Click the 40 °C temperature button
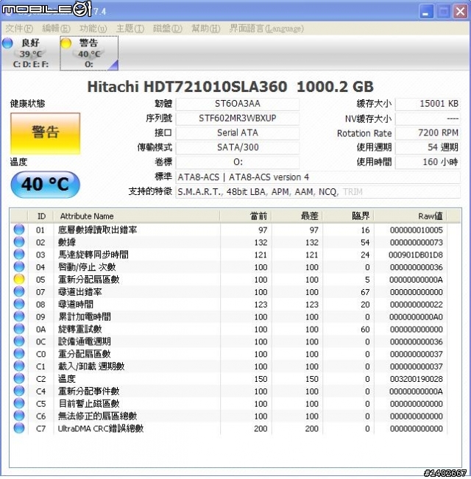The width and height of the screenshot is (471, 479). [x=45, y=184]
